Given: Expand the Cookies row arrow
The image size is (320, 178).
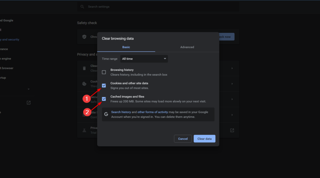Looking at the screenshot, I should [x=232, y=84].
